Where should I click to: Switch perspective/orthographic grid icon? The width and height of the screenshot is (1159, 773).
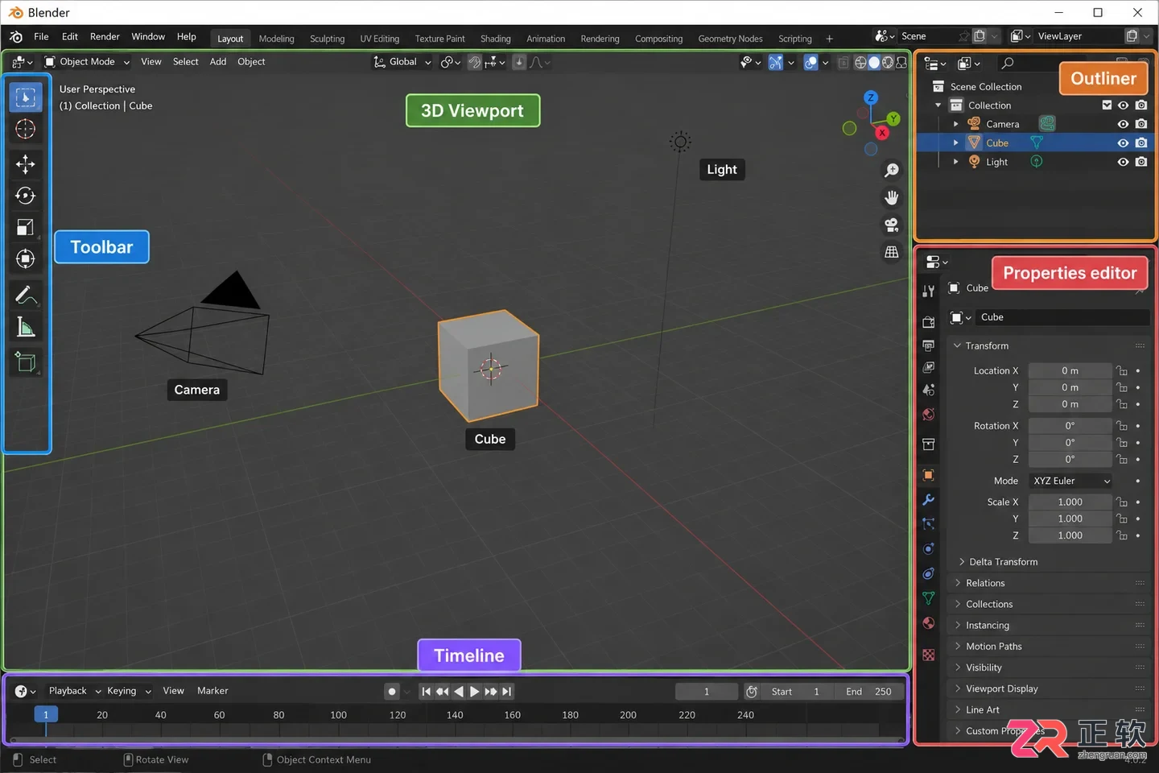892,252
